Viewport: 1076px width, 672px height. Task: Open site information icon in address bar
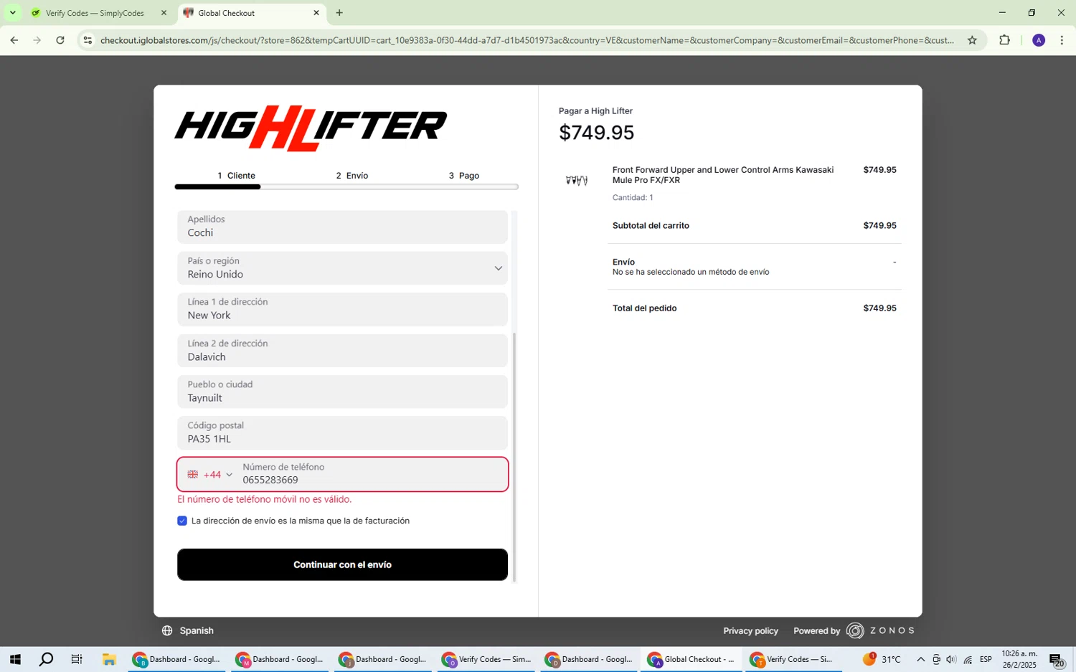pyautogui.click(x=88, y=40)
